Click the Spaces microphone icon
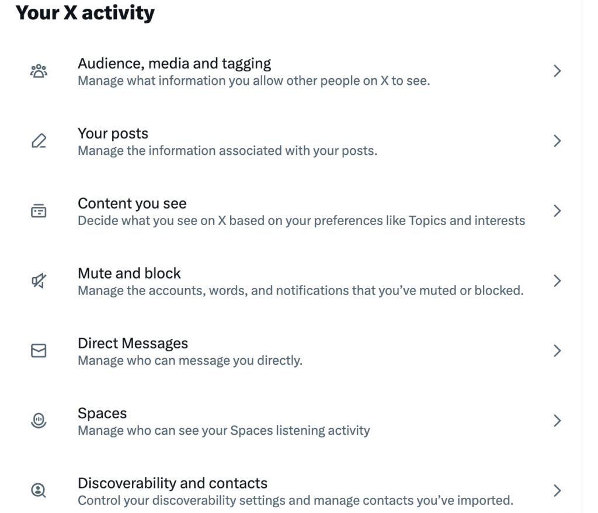Screen dimensions: 598x513 [x=39, y=421]
